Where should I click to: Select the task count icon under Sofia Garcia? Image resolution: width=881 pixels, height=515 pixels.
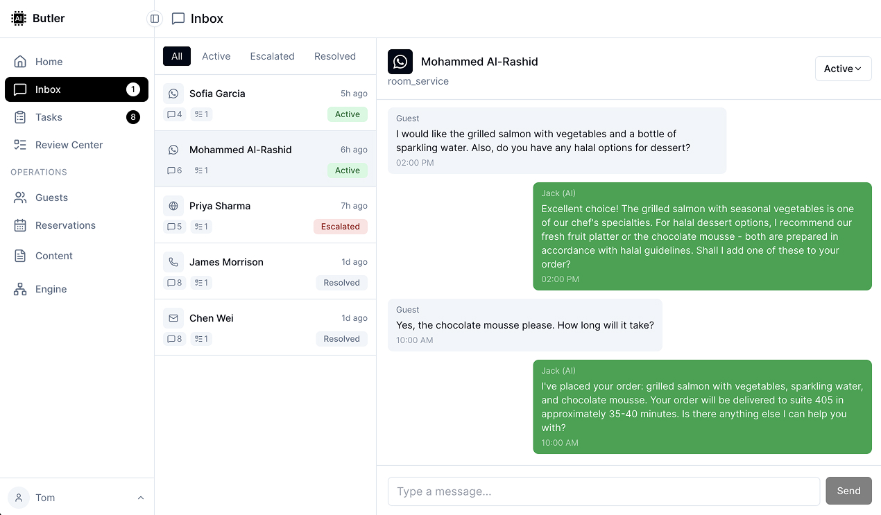200,114
